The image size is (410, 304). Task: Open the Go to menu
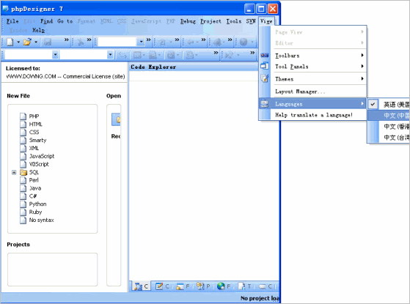click(65, 21)
